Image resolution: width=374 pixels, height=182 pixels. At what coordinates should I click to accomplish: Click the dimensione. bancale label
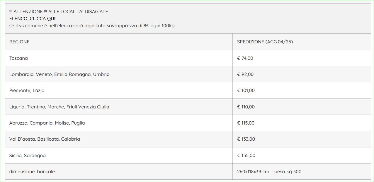[x=32, y=171]
